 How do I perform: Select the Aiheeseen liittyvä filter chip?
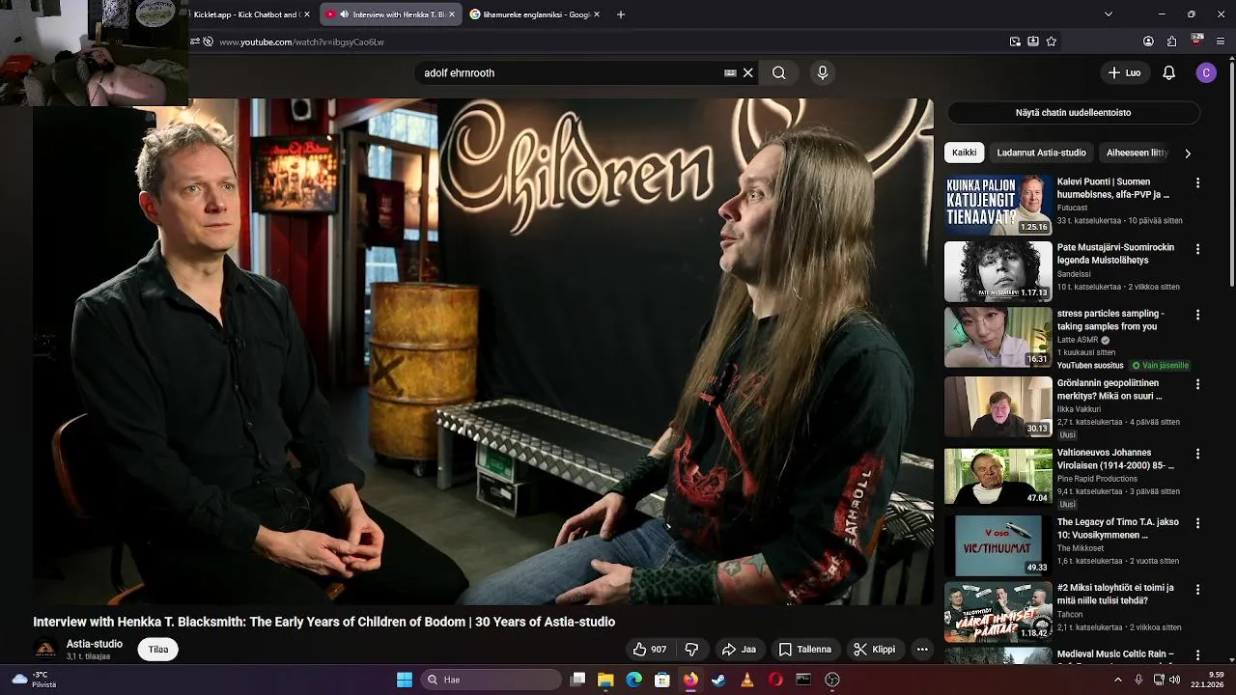[1137, 153]
